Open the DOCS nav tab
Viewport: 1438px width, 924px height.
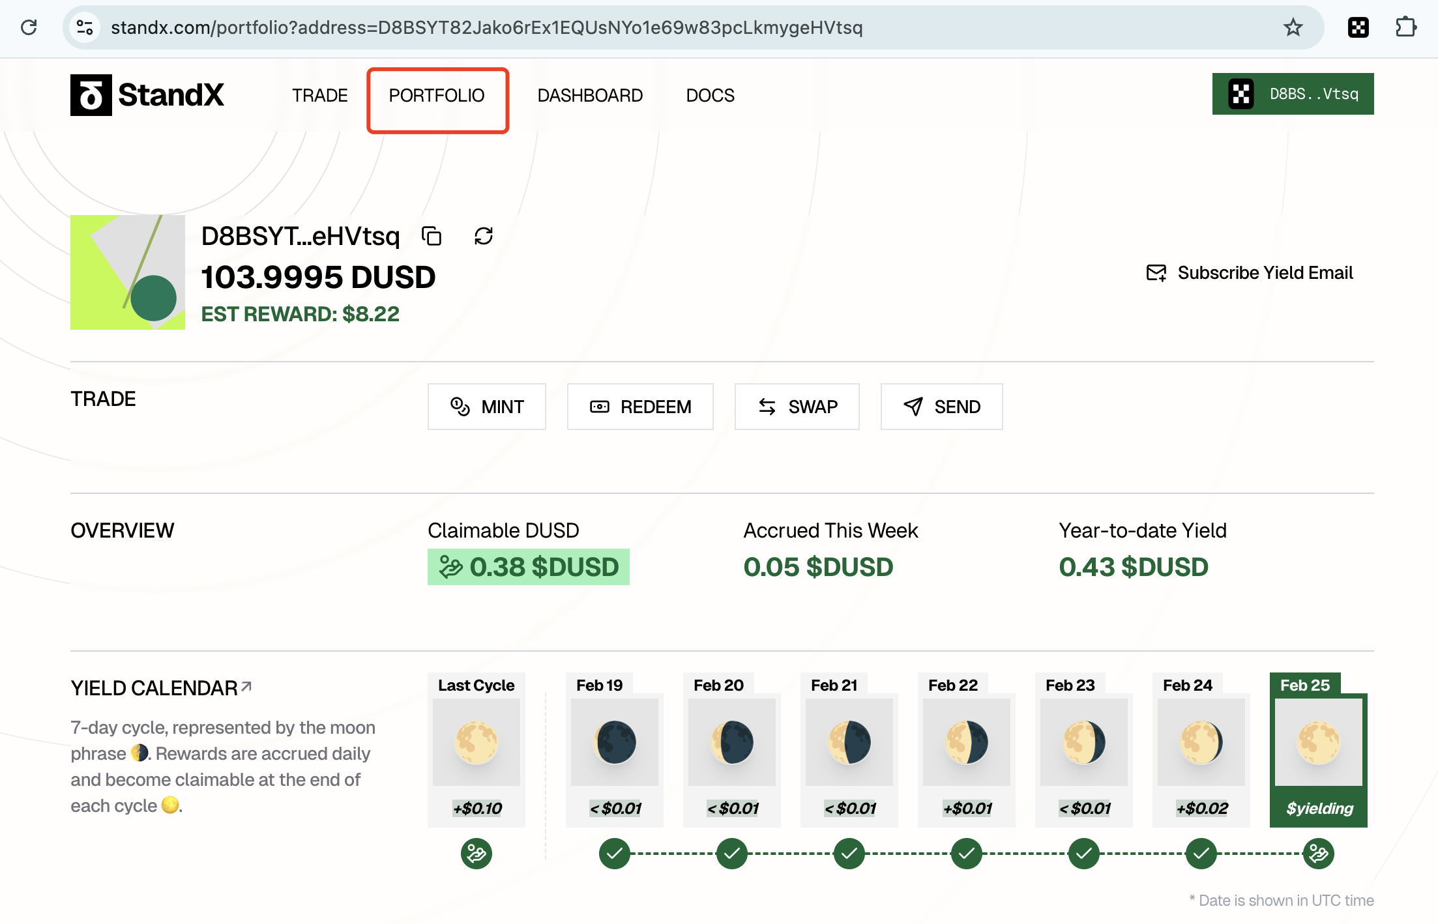(x=711, y=95)
